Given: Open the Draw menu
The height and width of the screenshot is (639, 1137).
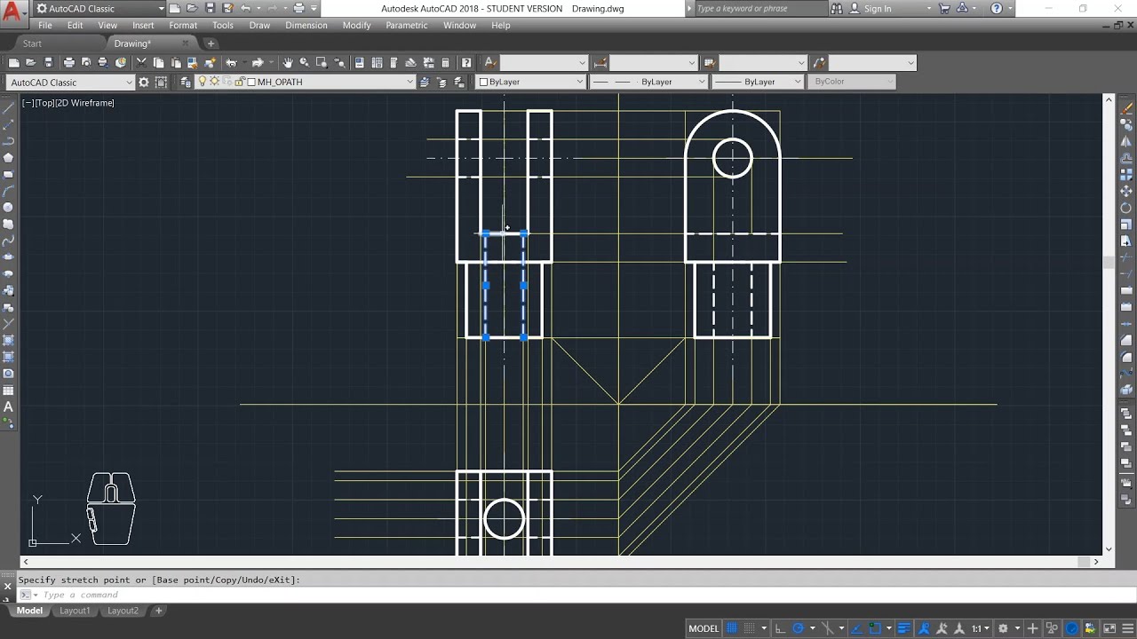Looking at the screenshot, I should point(259,25).
